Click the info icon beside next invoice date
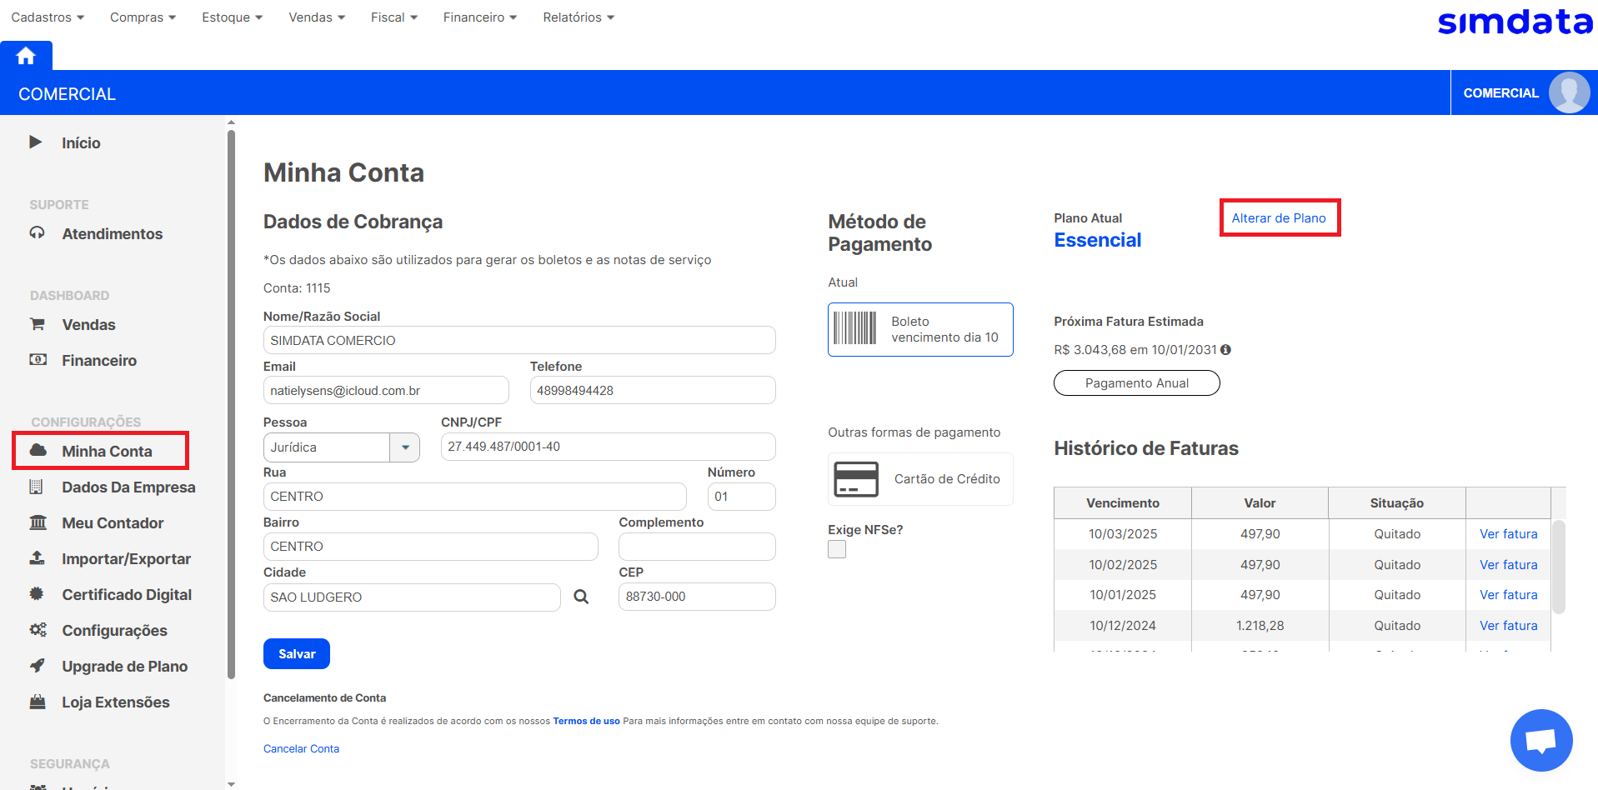Viewport: 1598px width, 790px height. pyautogui.click(x=1225, y=350)
